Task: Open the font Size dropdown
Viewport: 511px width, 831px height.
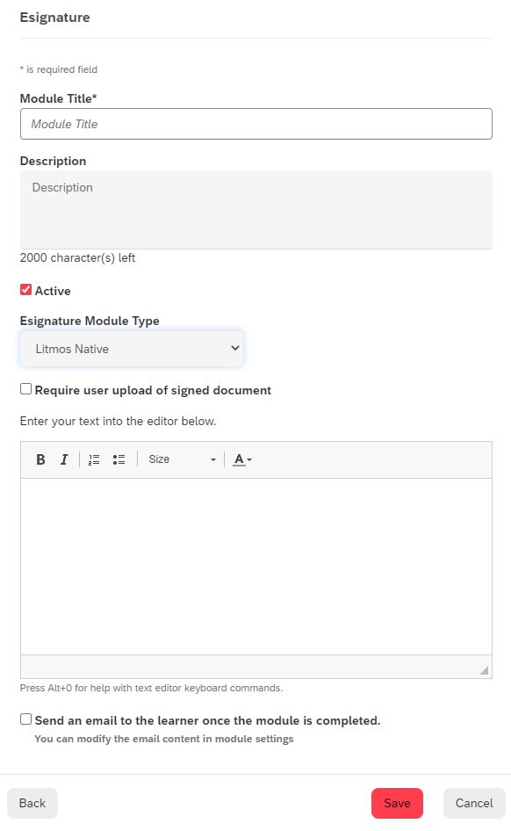Action: pos(182,459)
